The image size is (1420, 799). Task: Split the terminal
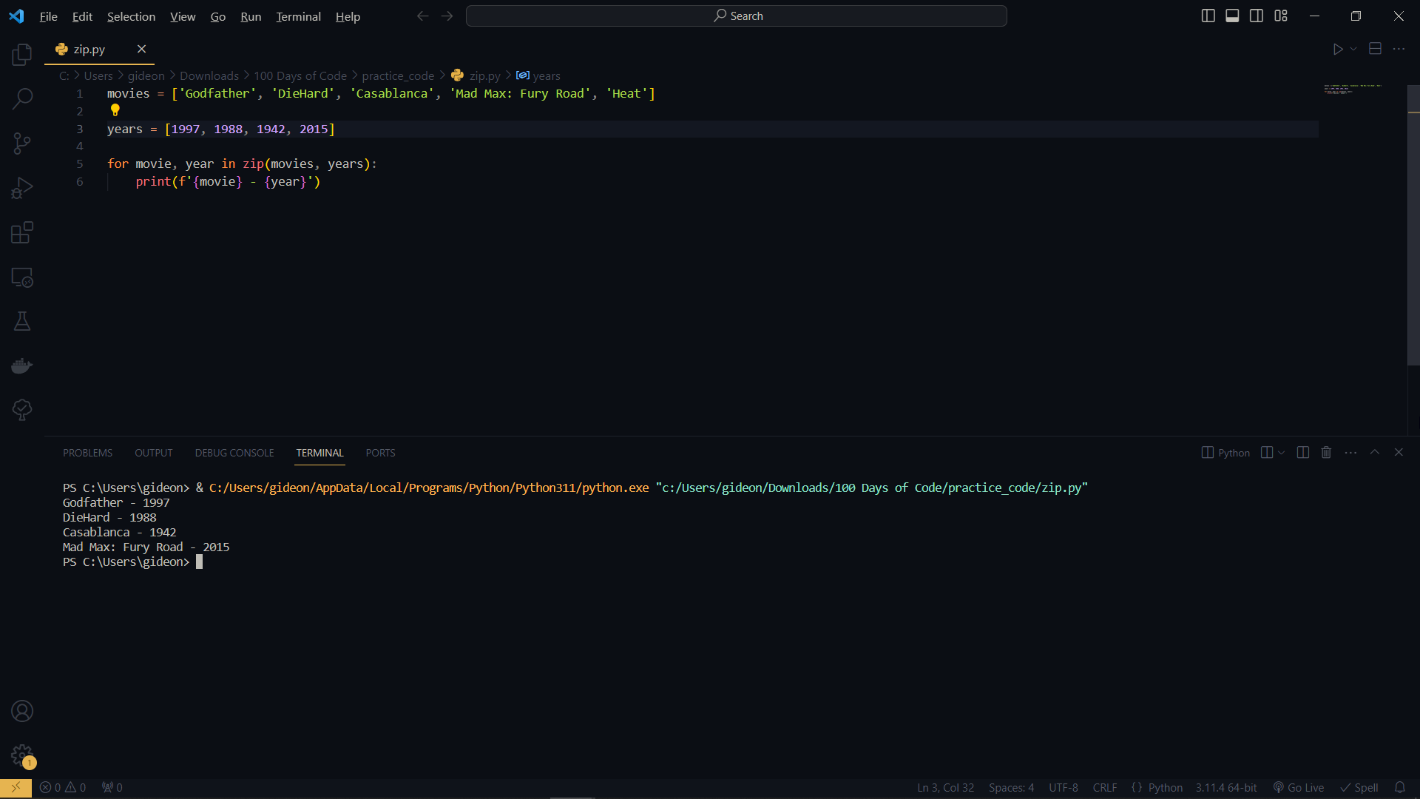(1303, 452)
